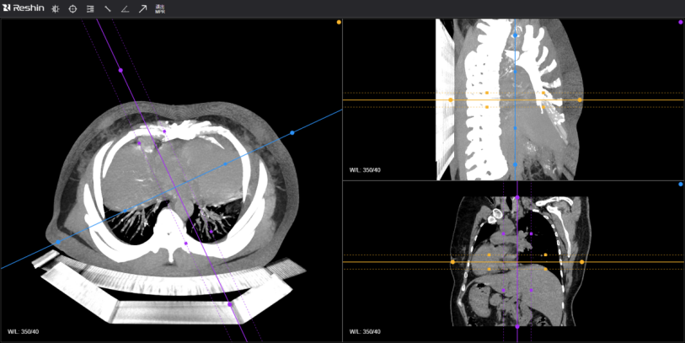Pick the arrow annotation tool
Image resolution: width=685 pixels, height=343 pixels.
click(x=142, y=8)
